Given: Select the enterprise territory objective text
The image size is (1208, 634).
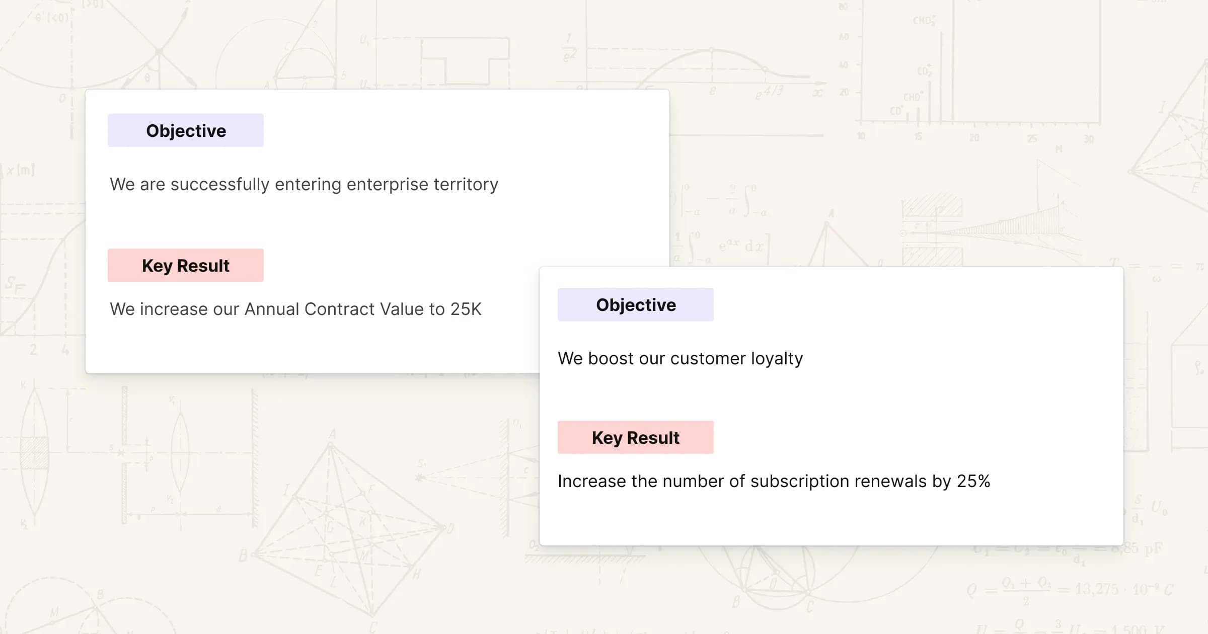Looking at the screenshot, I should click(304, 185).
